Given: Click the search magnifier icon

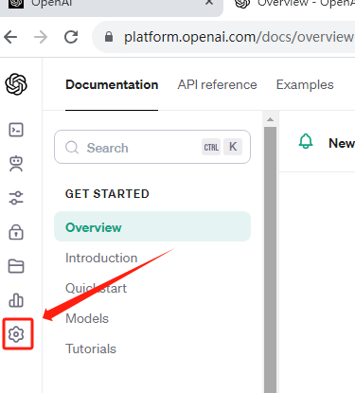Looking at the screenshot, I should coord(72,147).
